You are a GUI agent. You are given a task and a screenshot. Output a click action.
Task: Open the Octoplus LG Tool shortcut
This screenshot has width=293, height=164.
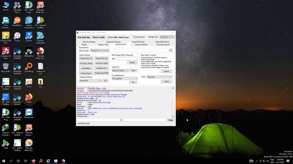[5, 53]
